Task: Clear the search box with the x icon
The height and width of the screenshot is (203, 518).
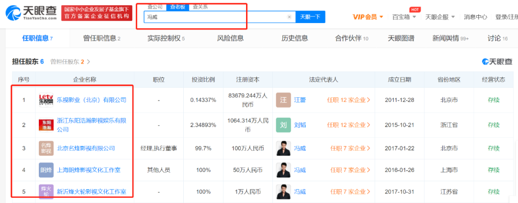Action: pos(289,17)
